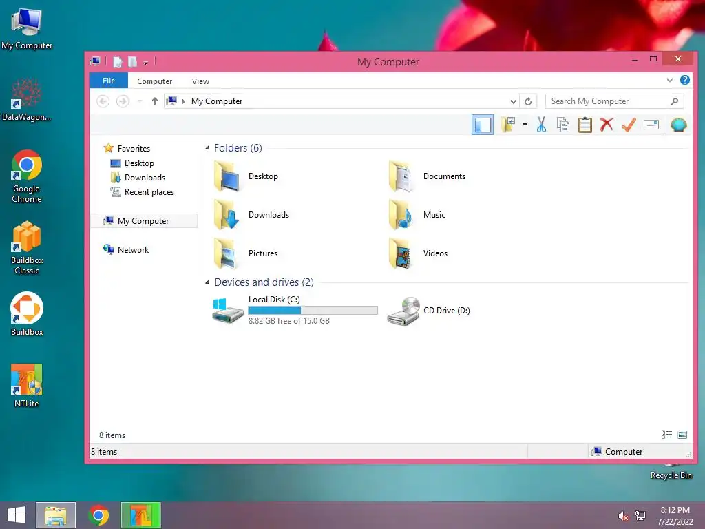Click the red X Delete icon

coord(607,124)
